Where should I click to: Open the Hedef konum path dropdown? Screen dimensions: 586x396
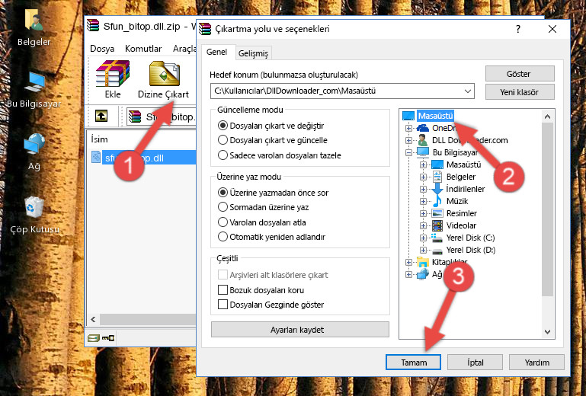point(468,91)
